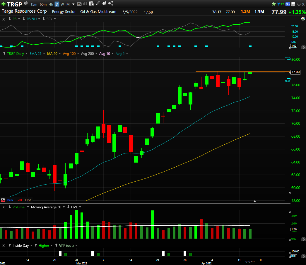Close the Volume pane

coord(4,207)
